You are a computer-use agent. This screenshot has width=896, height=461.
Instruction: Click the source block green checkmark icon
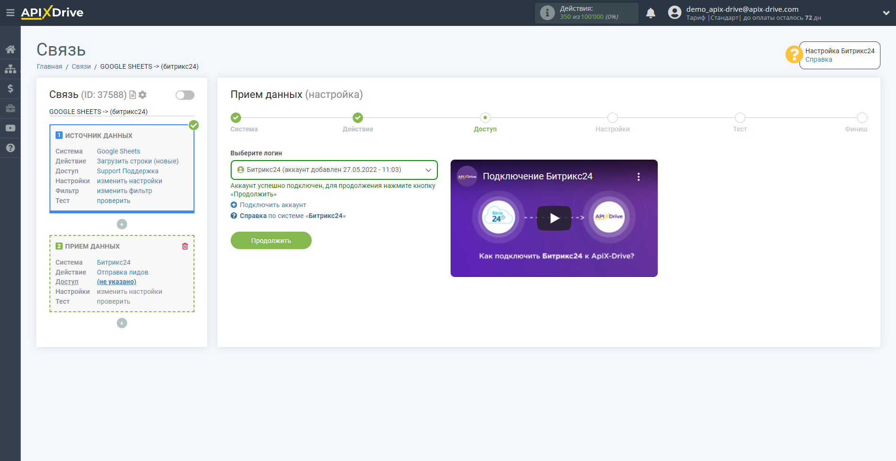coord(194,125)
